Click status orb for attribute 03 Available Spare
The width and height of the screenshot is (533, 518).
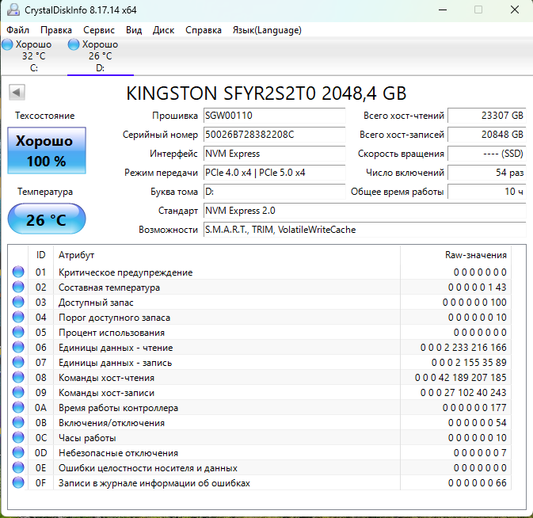coord(18,303)
